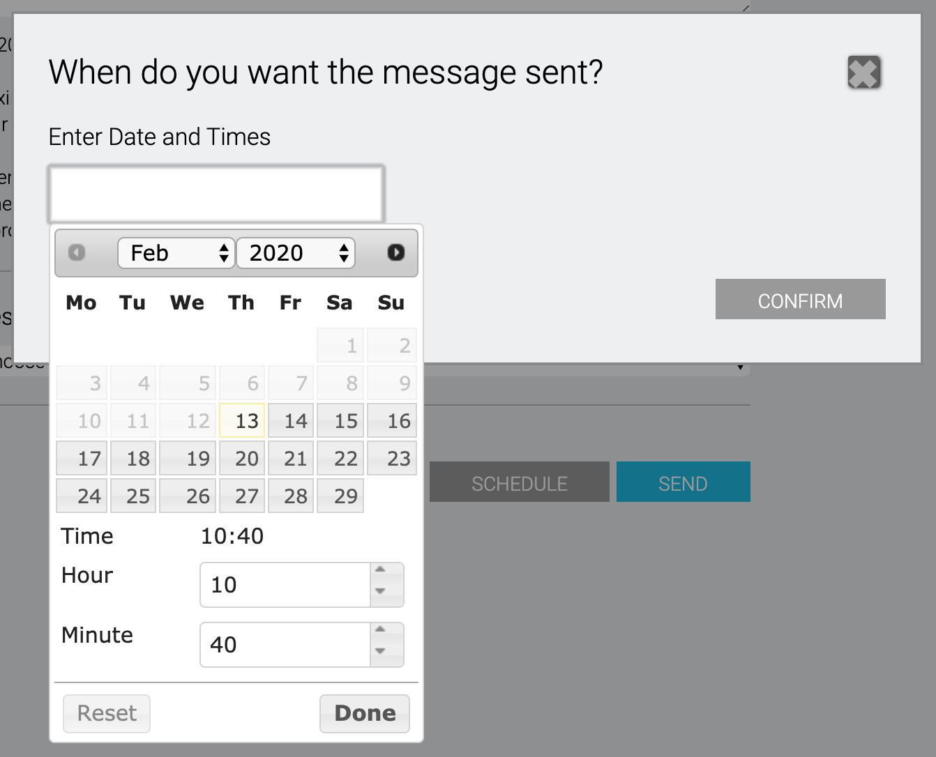Click the Schedule button

click(519, 482)
